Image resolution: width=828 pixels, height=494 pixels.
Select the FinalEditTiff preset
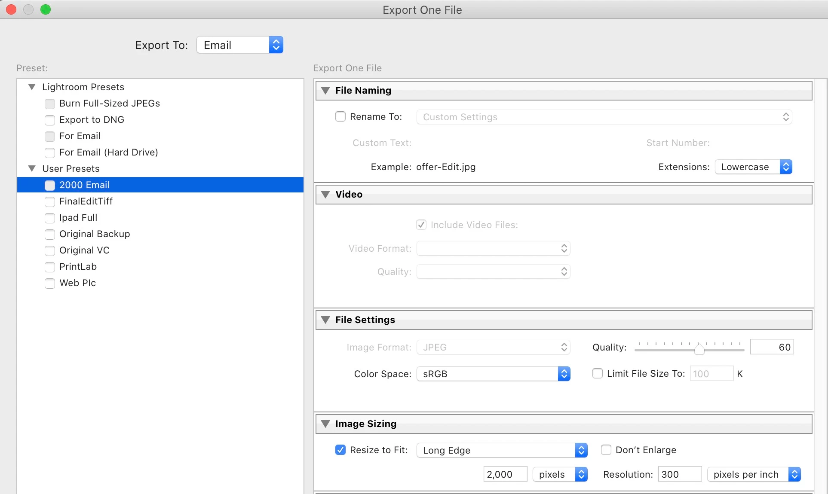(86, 201)
